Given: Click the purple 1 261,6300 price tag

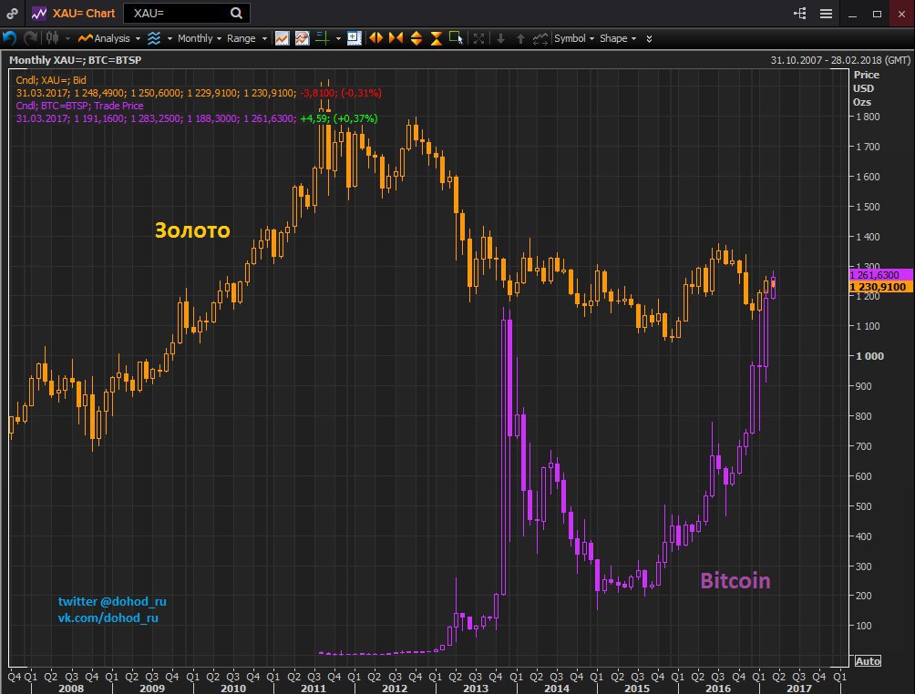Looking at the screenshot, I should pos(880,275).
